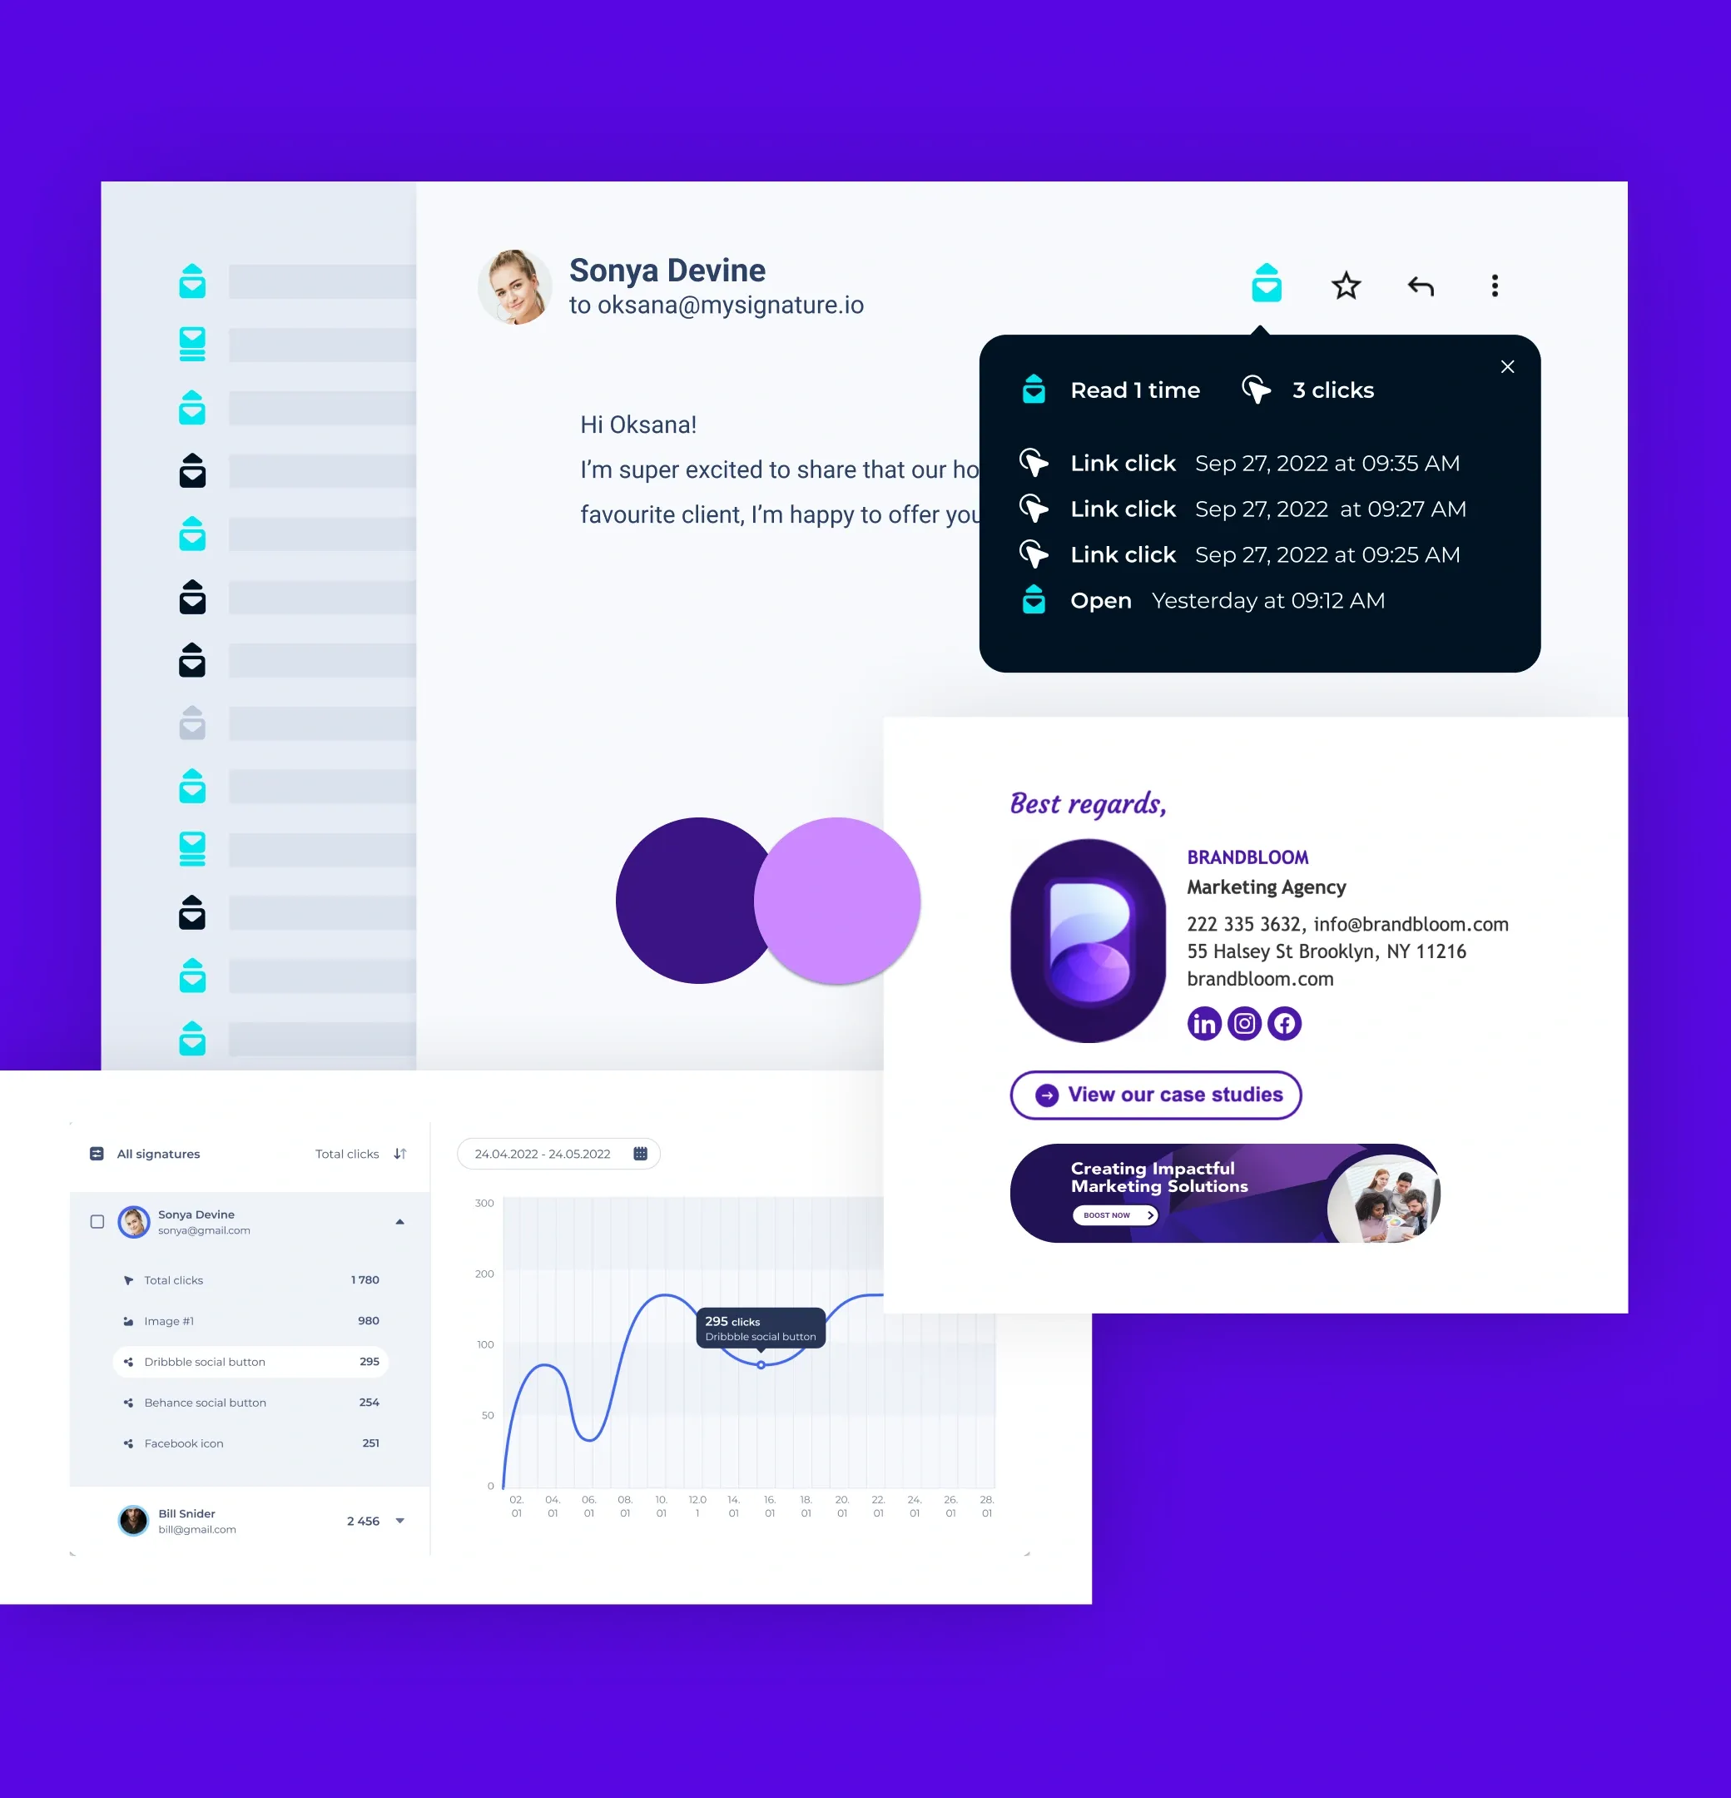
Task: Click the mysignature app icon in toolbar
Action: (x=1269, y=284)
